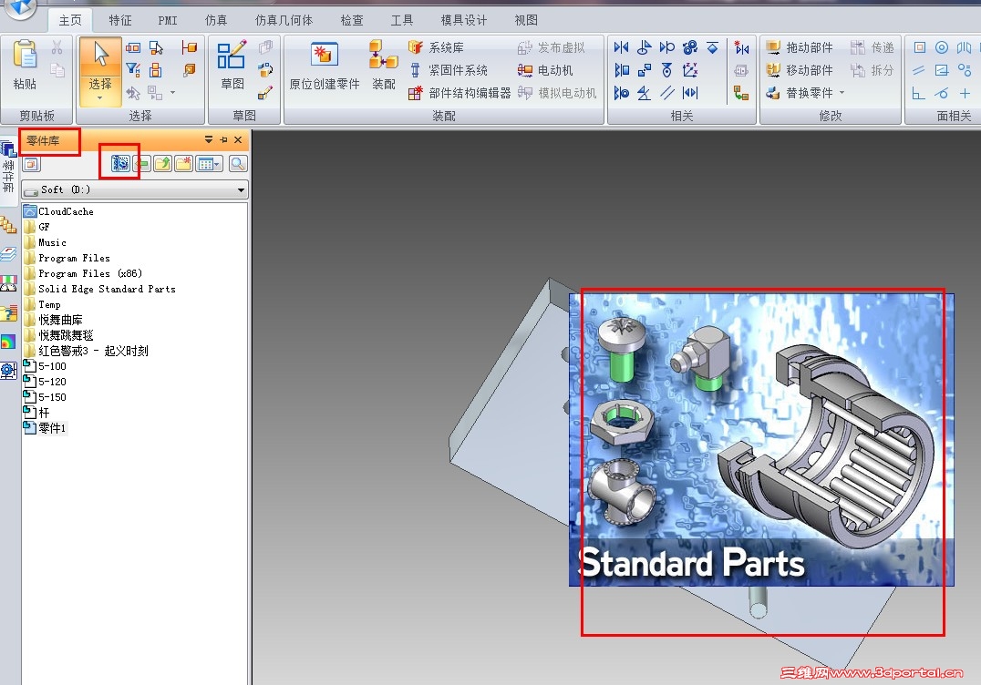Click the 装配 assemble button

[x=384, y=66]
